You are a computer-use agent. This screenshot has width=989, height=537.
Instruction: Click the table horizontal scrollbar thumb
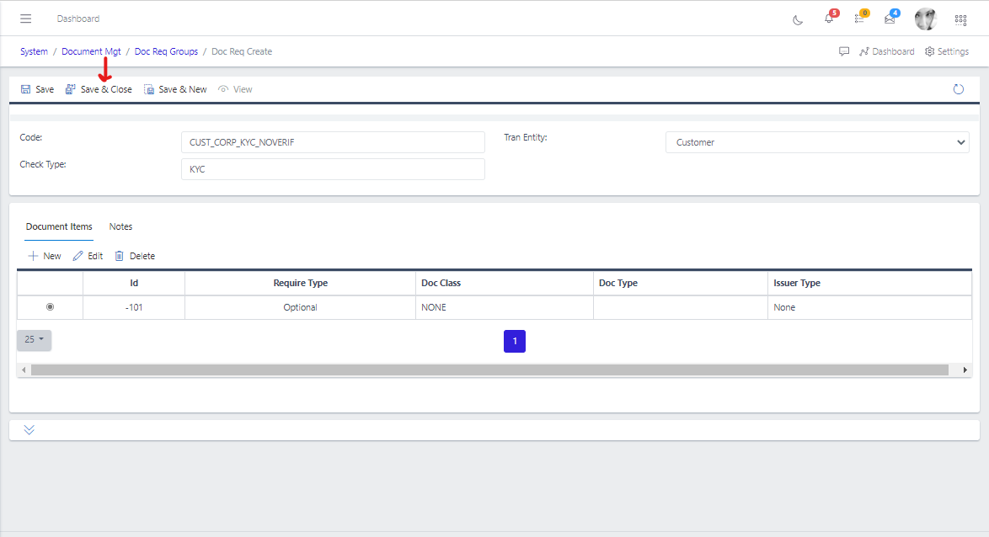(x=489, y=370)
